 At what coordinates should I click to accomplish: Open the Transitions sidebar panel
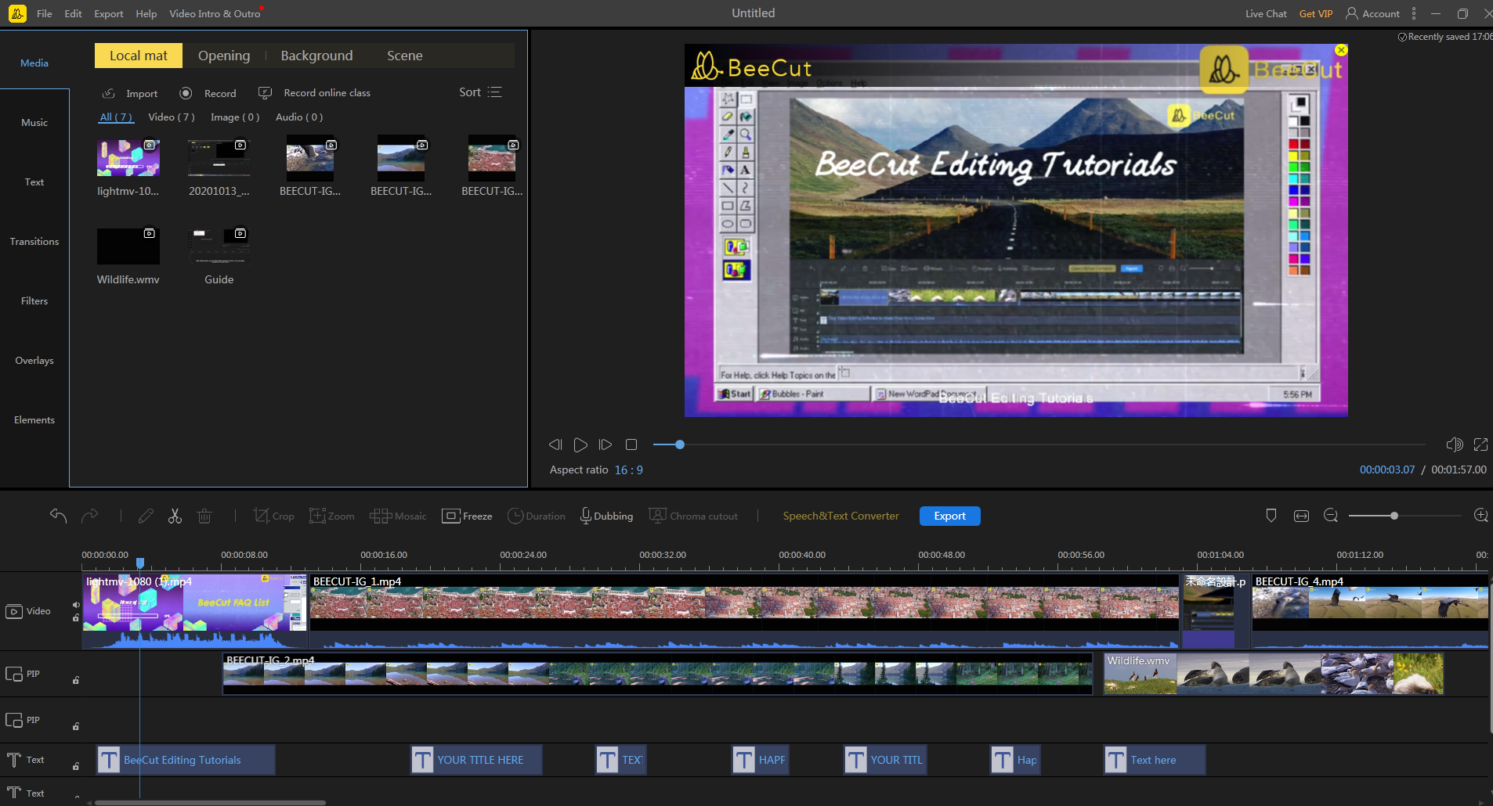pos(34,241)
